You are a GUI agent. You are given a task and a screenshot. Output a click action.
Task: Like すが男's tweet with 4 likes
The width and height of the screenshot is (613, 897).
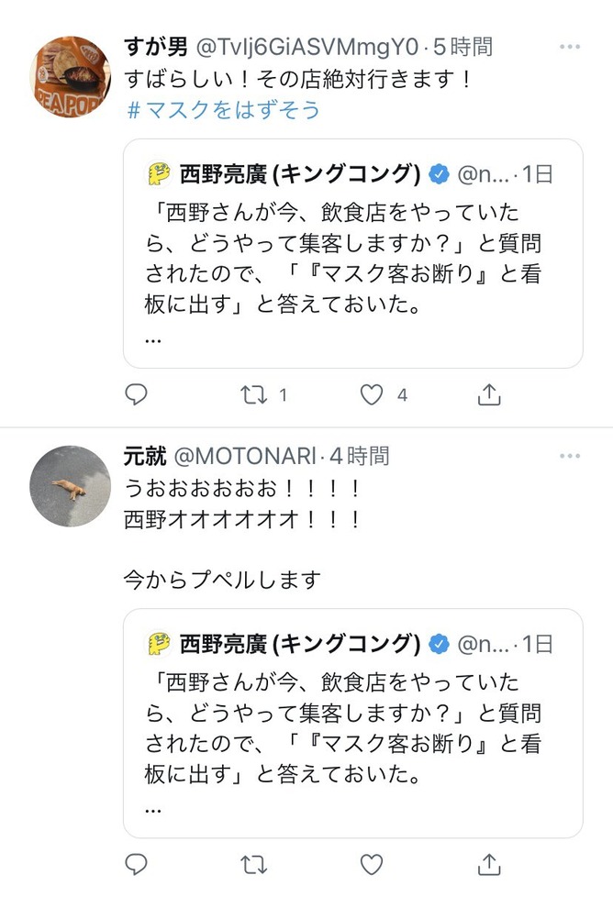click(x=371, y=395)
